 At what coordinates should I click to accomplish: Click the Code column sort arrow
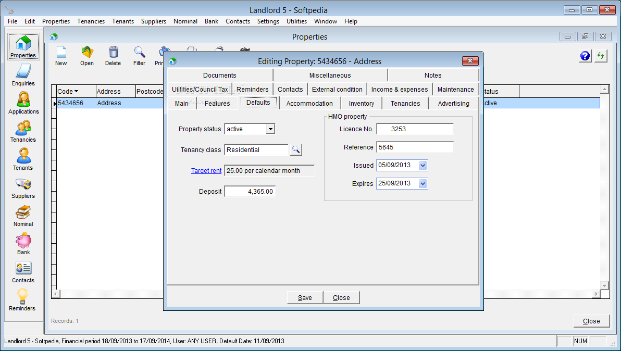coord(77,92)
